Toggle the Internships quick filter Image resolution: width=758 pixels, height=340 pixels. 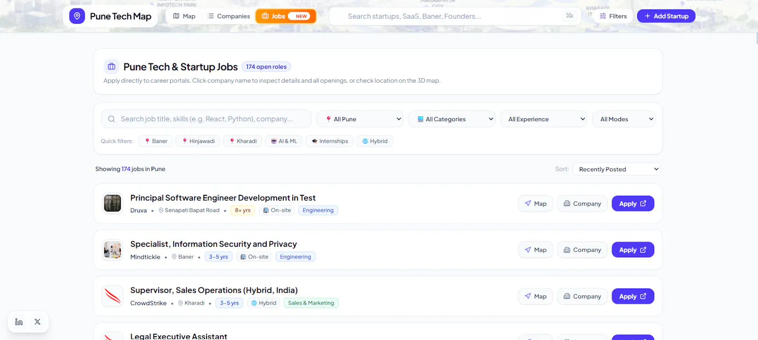330,141
